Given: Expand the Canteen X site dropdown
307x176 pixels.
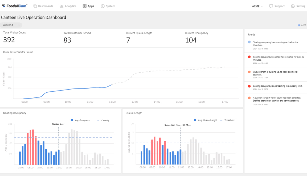Looking at the screenshot, I should click(x=11, y=25).
